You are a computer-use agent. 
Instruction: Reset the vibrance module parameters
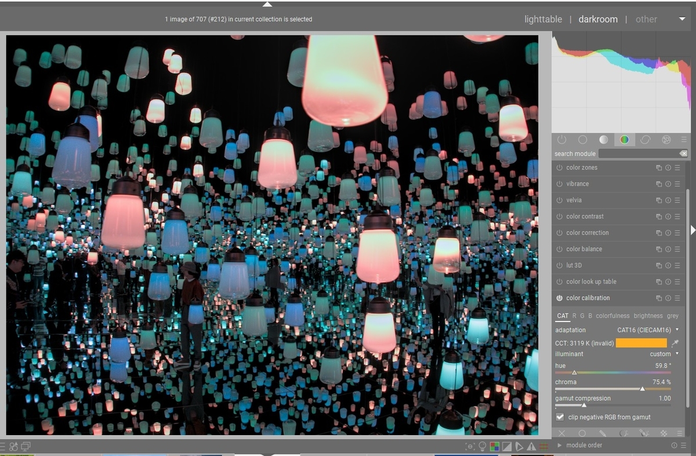(668, 184)
